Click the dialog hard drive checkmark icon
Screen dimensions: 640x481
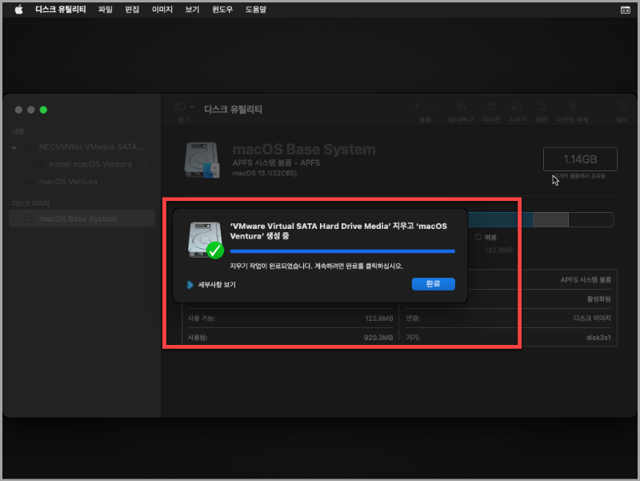tap(206, 240)
